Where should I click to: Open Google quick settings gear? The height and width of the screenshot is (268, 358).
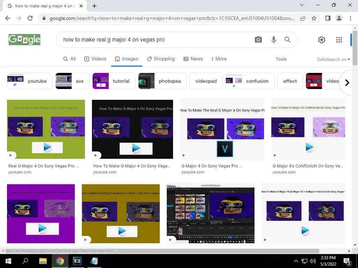pyautogui.click(x=322, y=40)
